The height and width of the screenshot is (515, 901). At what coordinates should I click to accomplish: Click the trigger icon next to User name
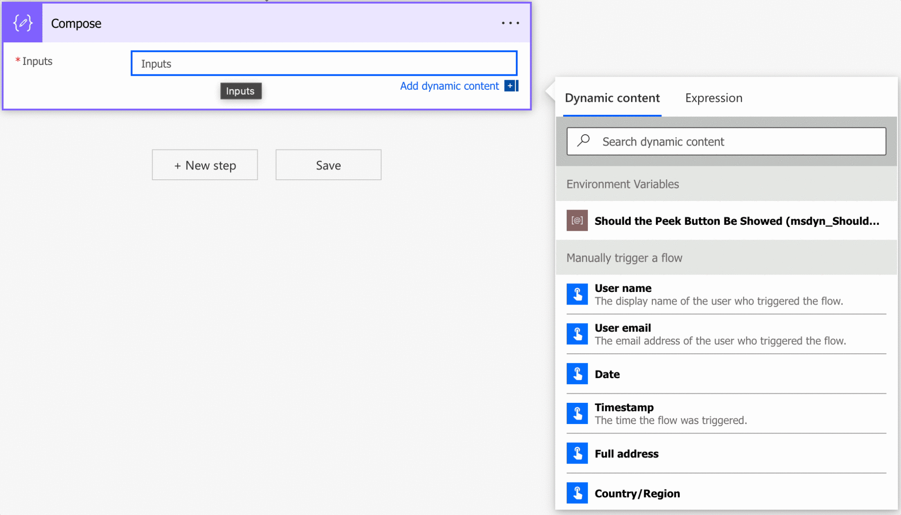[577, 294]
